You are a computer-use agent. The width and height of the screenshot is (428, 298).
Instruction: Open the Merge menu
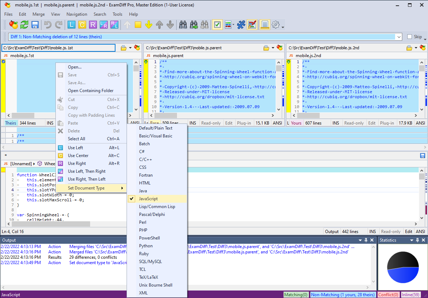pos(39,14)
